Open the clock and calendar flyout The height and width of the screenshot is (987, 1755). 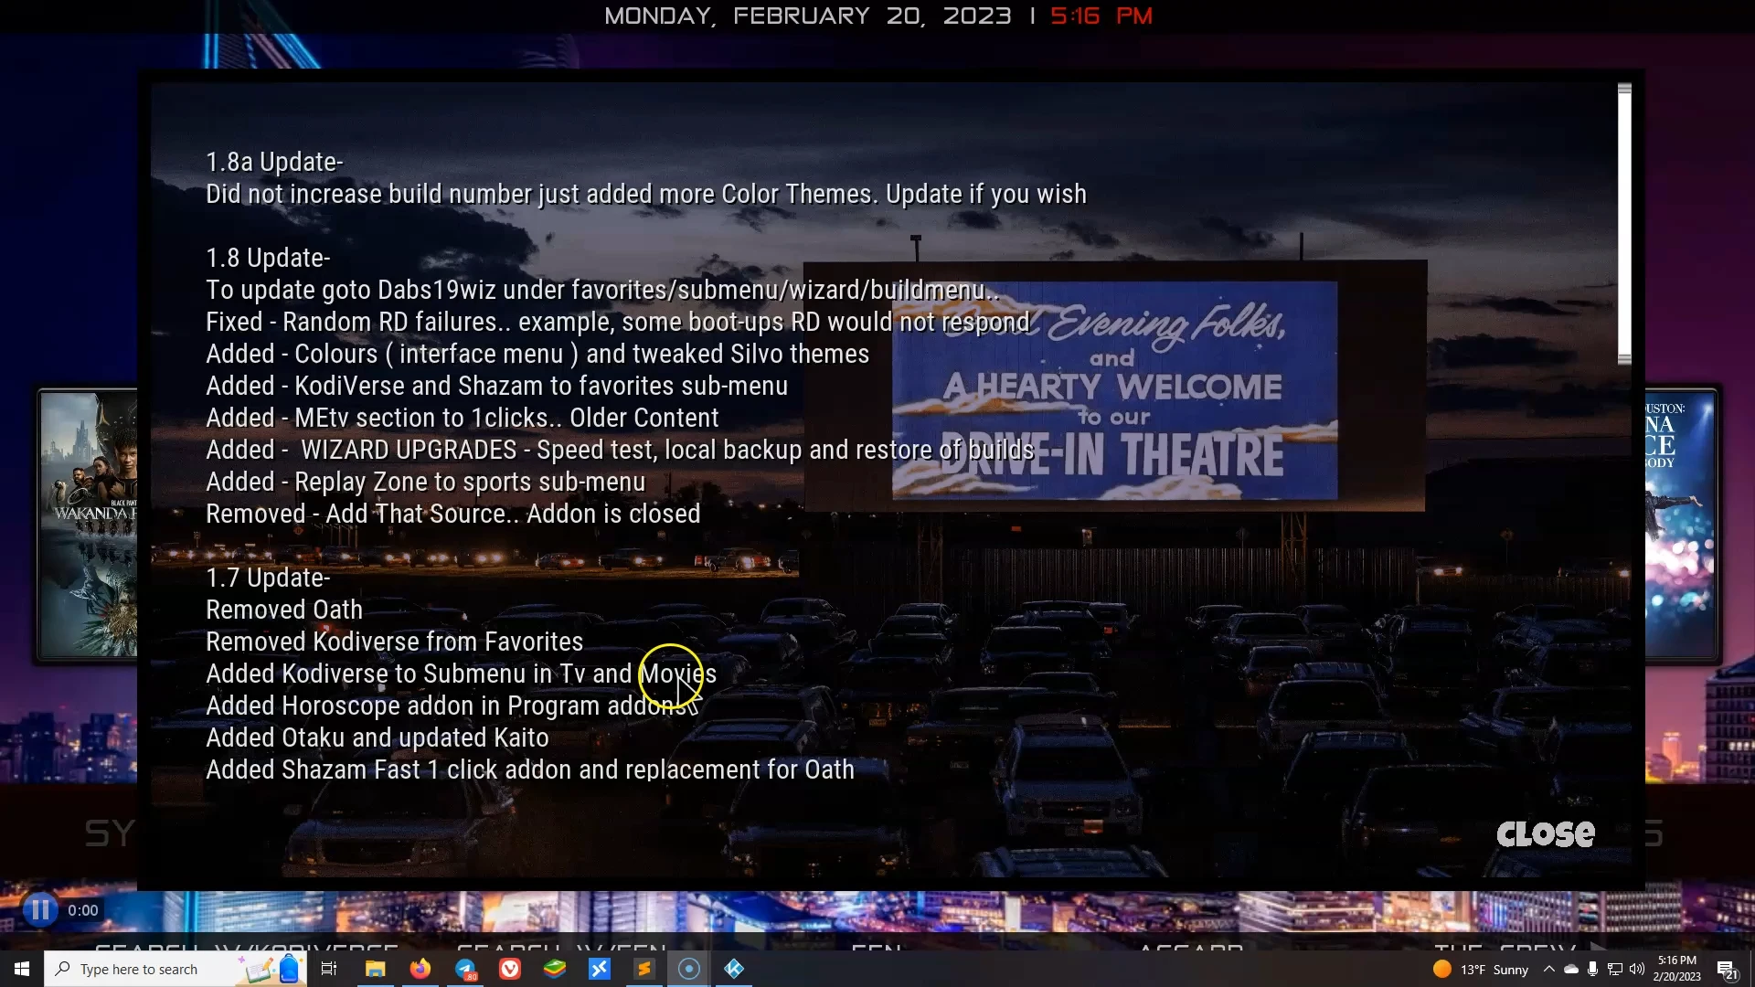(x=1676, y=969)
